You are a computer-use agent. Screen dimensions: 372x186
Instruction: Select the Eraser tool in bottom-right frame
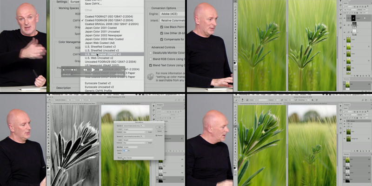(x=235, y=135)
